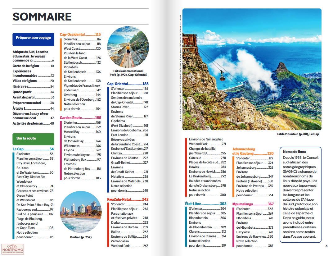Click the Environs de Hazyview 380 entry
Viewport: 333px width, 256px height.
[x=255, y=237]
